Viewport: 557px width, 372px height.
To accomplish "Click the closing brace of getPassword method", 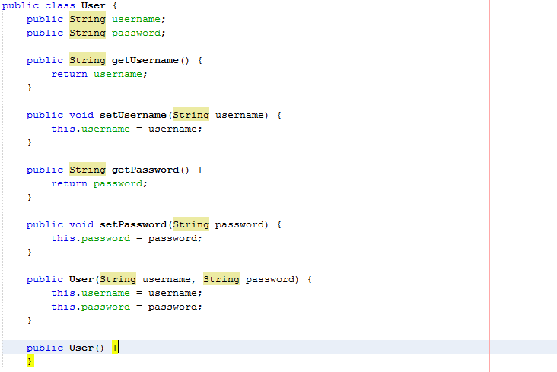I will click(30, 197).
